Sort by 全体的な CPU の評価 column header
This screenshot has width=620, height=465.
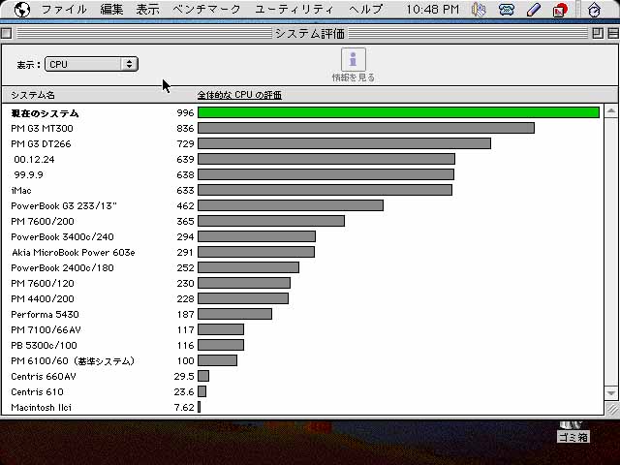click(239, 95)
